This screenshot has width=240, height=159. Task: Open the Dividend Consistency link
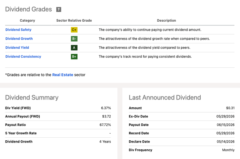(x=23, y=56)
